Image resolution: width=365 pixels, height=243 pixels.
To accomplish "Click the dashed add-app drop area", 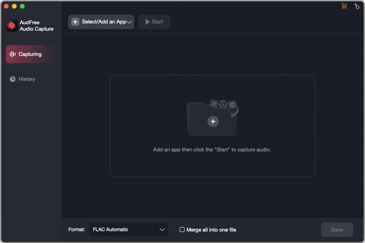I will [212, 126].
